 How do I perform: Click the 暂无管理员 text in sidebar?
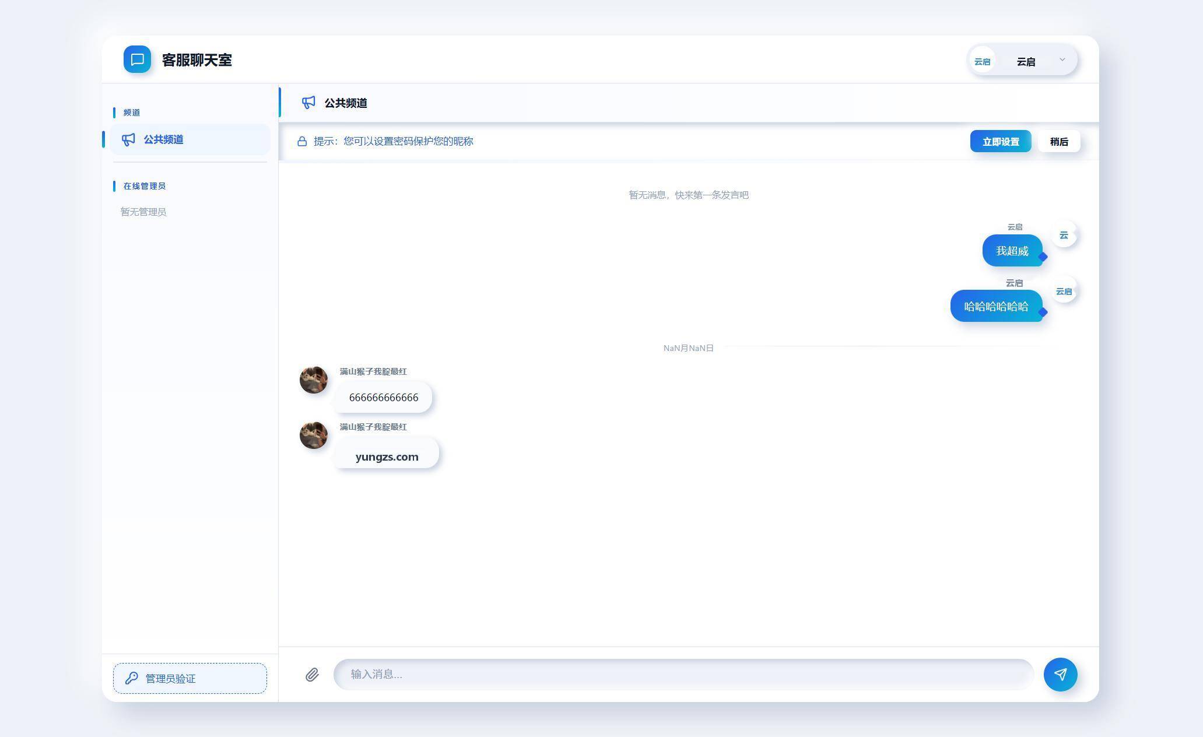point(143,212)
